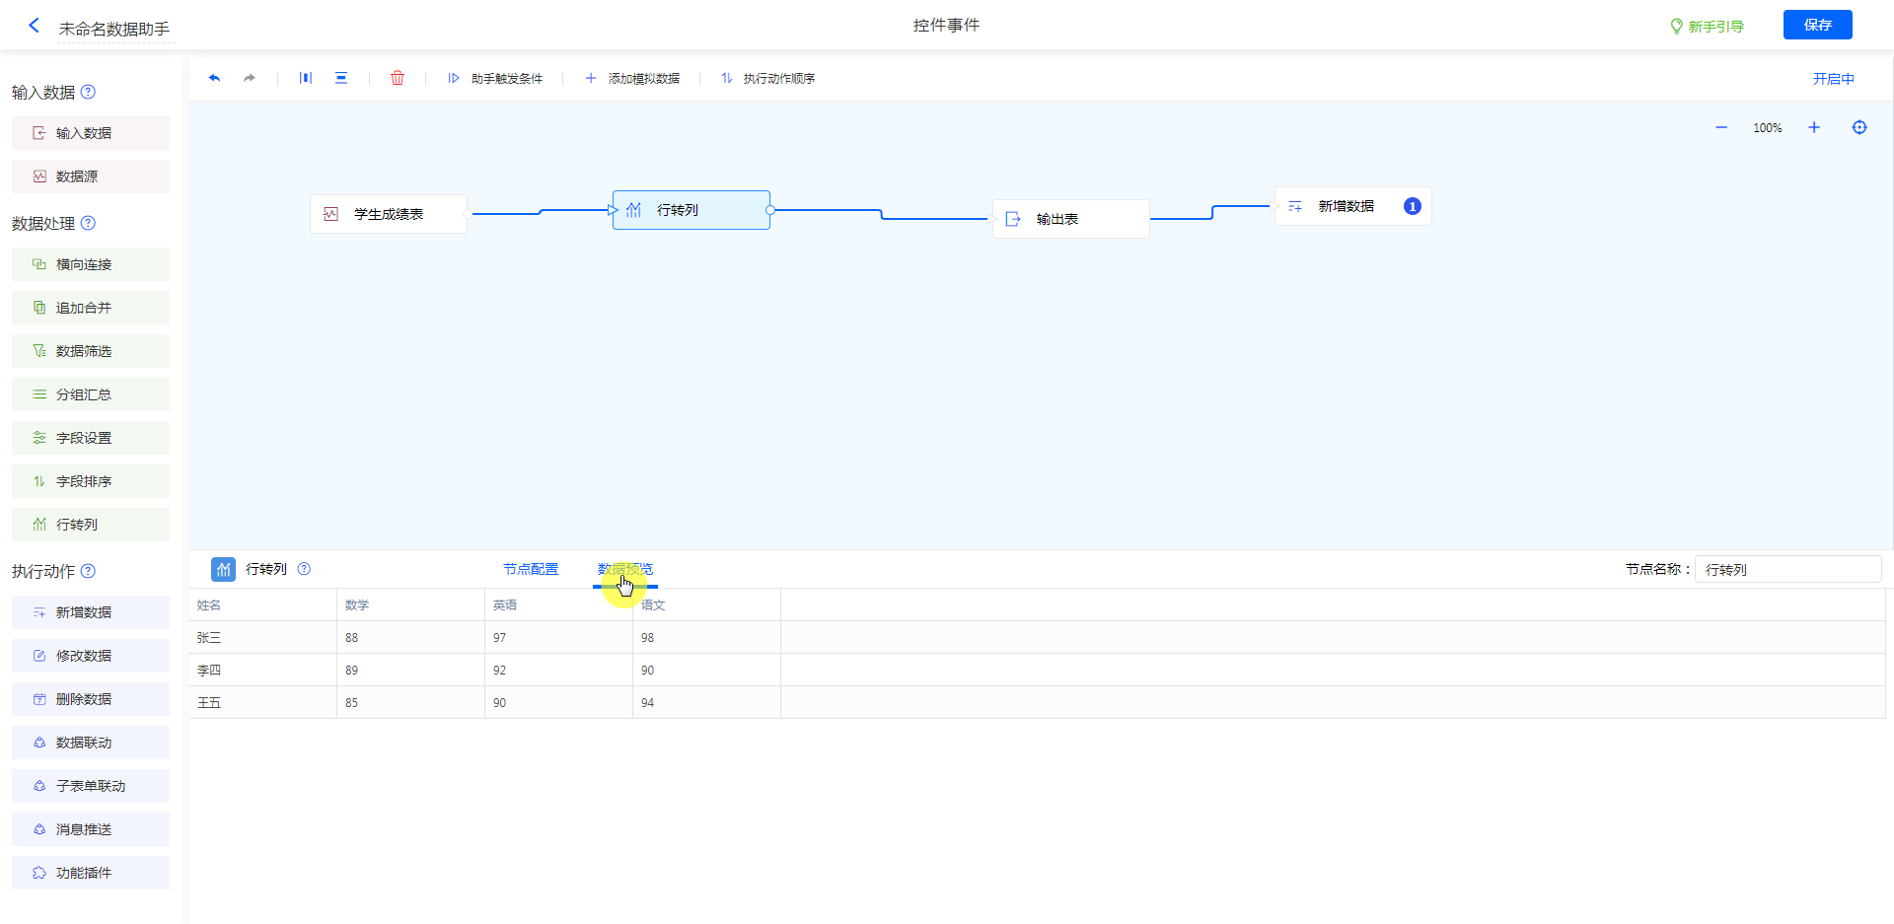Zoom in canvas with plus icon

tap(1813, 127)
